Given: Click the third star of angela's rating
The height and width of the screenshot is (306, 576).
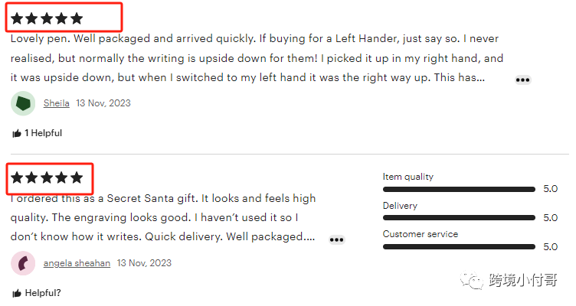Looking at the screenshot, I should (47, 178).
